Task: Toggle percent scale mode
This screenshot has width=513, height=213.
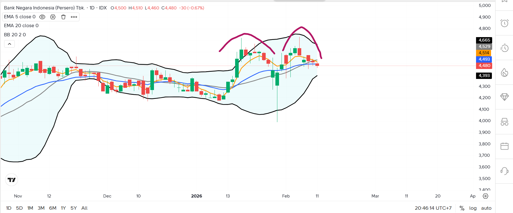Action: 462,208
